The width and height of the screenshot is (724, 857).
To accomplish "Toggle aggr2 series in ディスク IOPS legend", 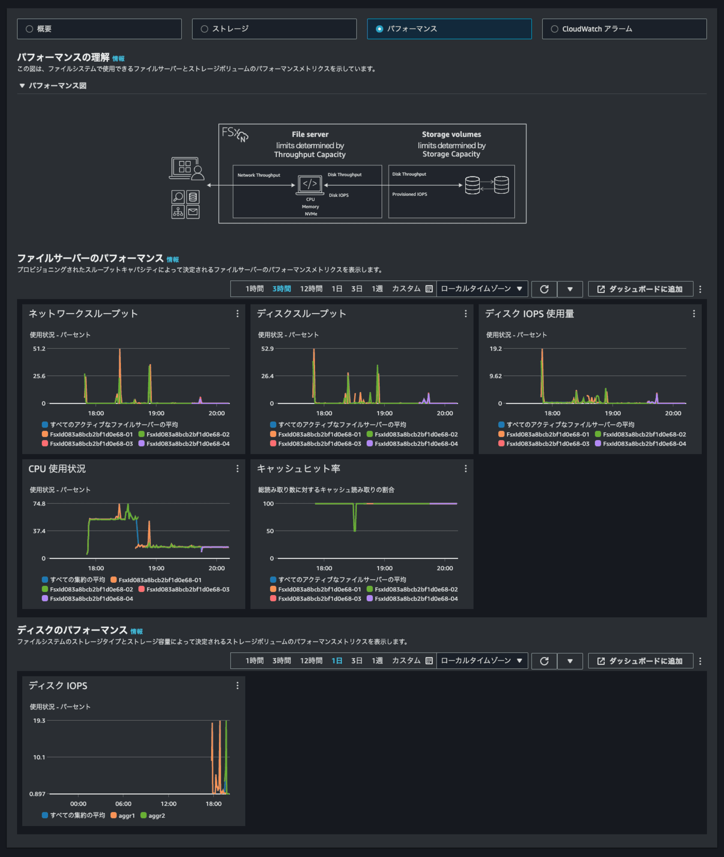I will 153,815.
